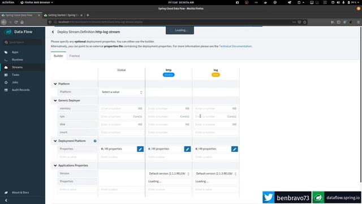Collapse the Generic Deployer section
This screenshot has width=362, height=204.
coord(55,101)
